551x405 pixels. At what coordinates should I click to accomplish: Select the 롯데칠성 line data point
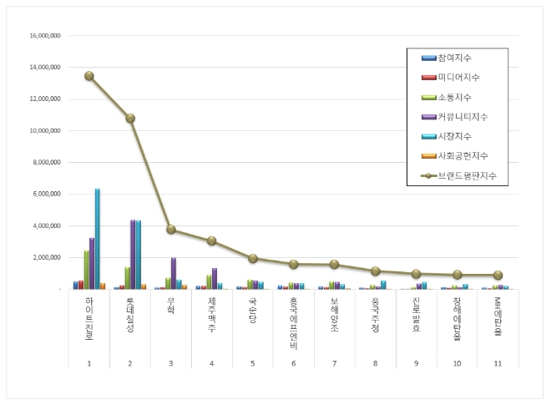click(x=130, y=118)
